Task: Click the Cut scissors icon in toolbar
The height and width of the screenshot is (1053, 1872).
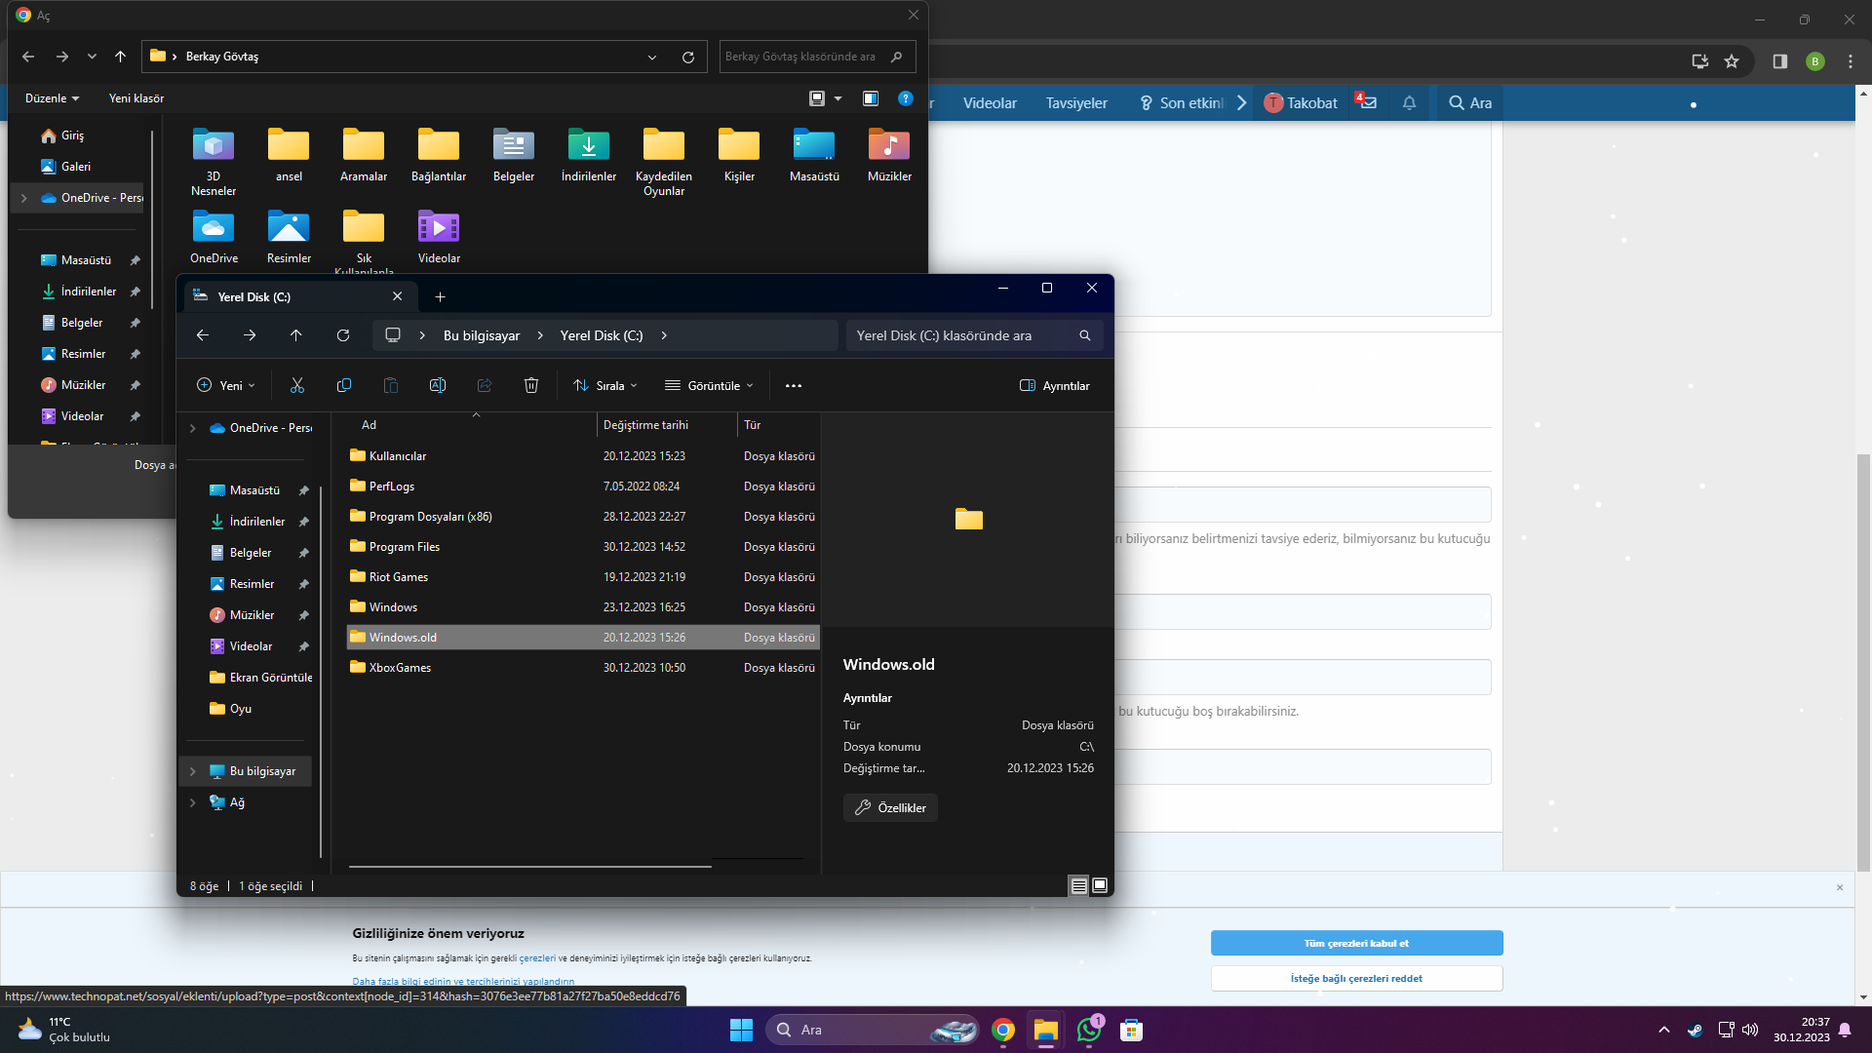Action: tap(297, 385)
